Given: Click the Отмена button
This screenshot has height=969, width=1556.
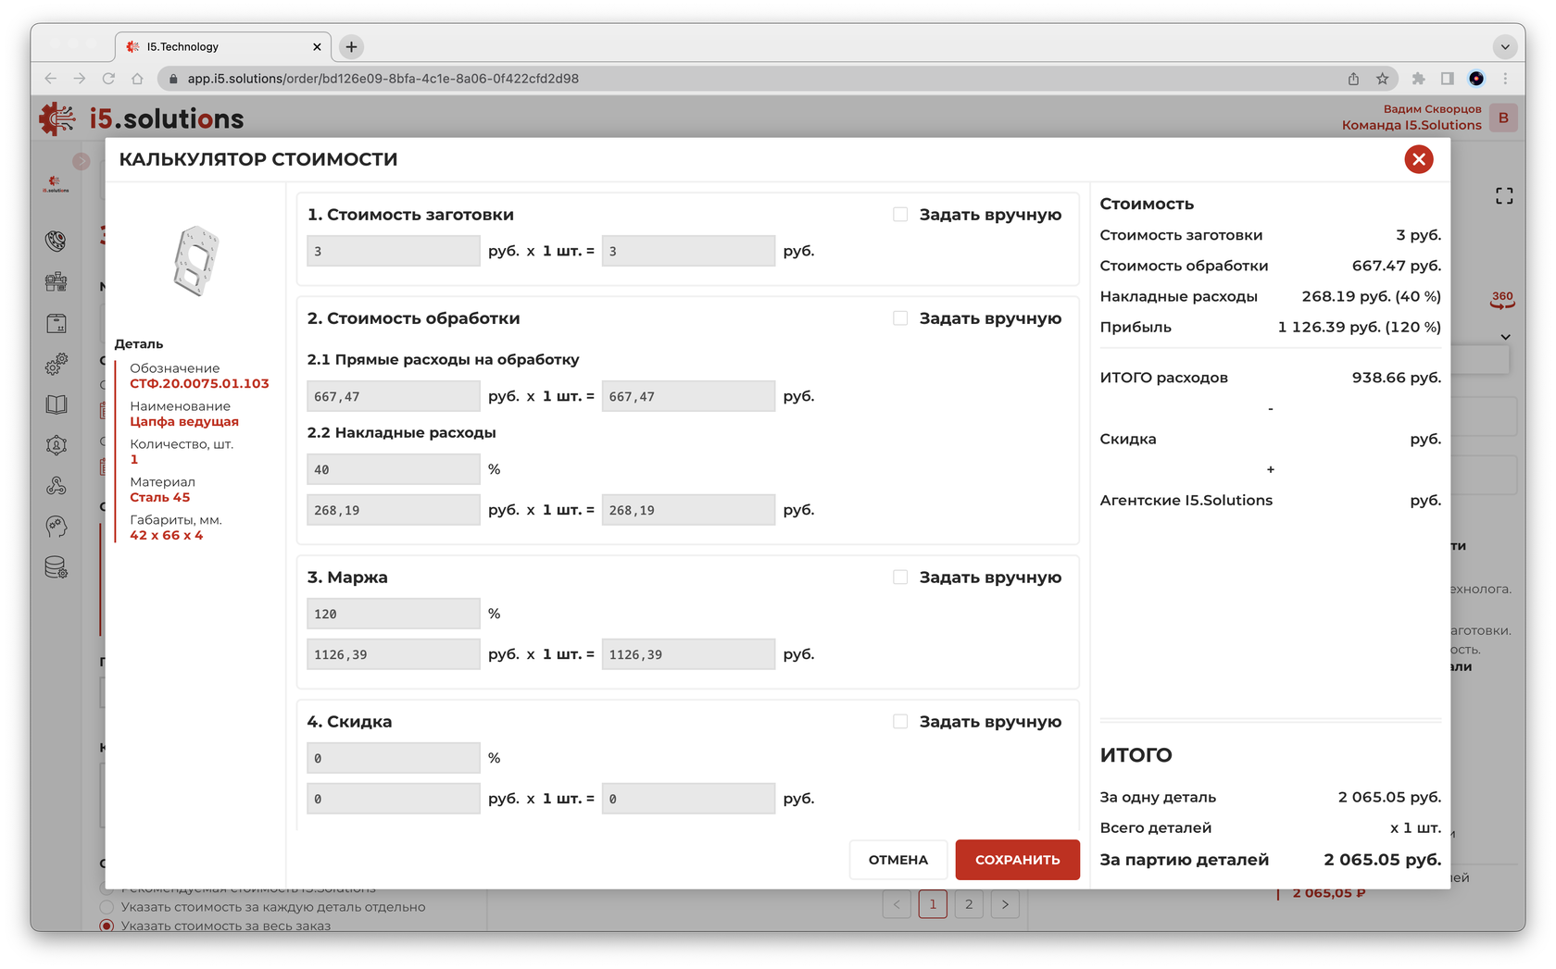Looking at the screenshot, I should coord(897,860).
